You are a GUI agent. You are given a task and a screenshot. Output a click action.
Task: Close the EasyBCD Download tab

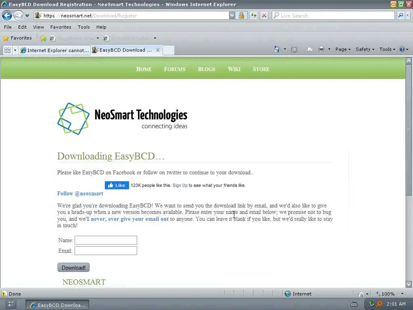pyautogui.click(x=158, y=50)
